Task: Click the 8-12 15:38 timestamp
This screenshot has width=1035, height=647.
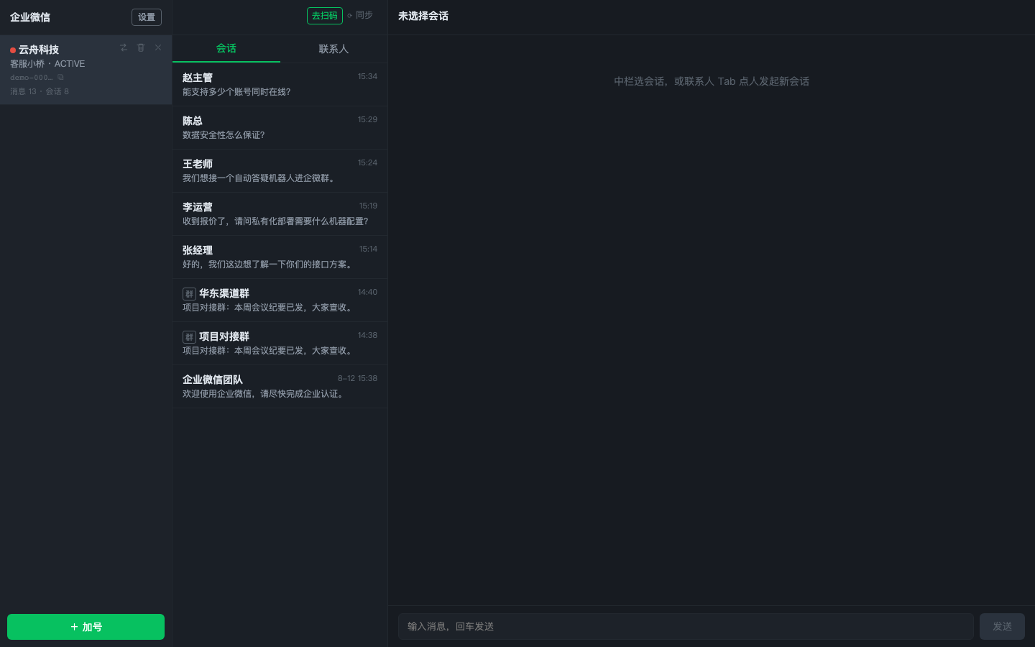Action: click(357, 378)
